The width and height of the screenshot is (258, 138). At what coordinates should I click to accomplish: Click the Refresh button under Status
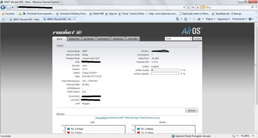(192, 111)
